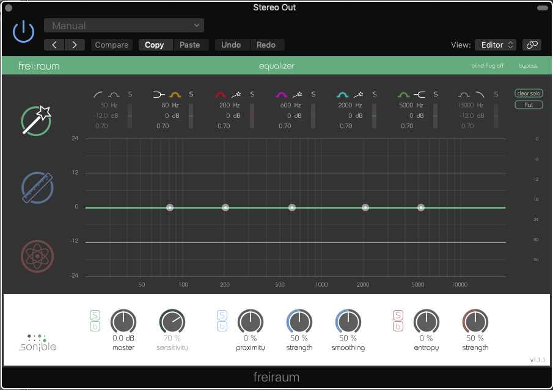Click the EQ curve node at 600 Hz
553x390 pixels.
(292, 208)
